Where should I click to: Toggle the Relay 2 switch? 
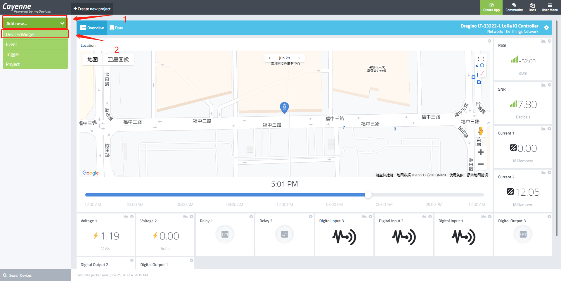tap(285, 234)
